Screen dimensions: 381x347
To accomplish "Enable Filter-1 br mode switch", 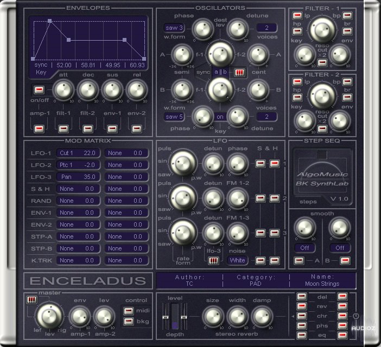I will coord(347,31).
